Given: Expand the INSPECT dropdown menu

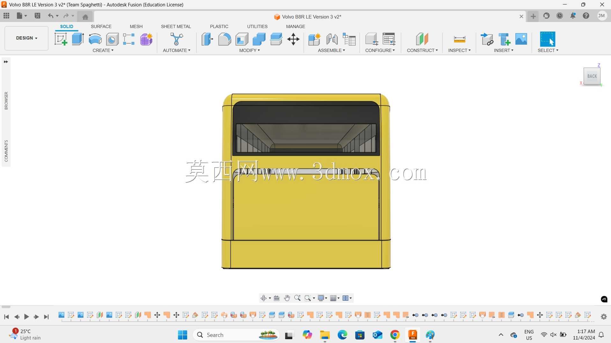Looking at the screenshot, I should [460, 50].
